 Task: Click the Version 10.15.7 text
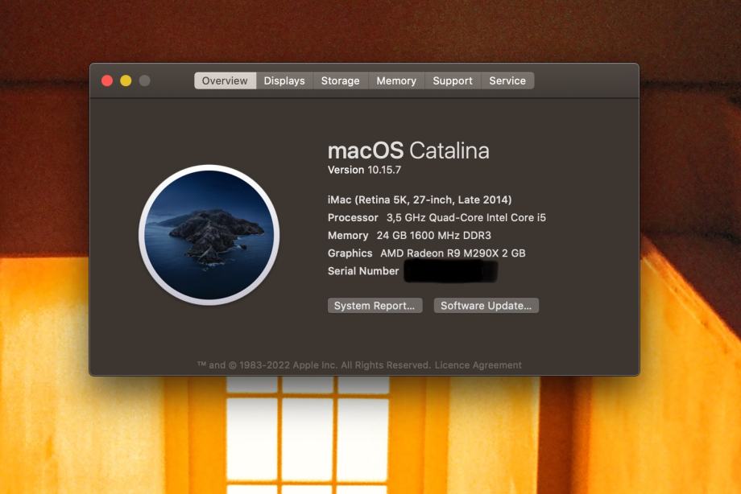[364, 170]
